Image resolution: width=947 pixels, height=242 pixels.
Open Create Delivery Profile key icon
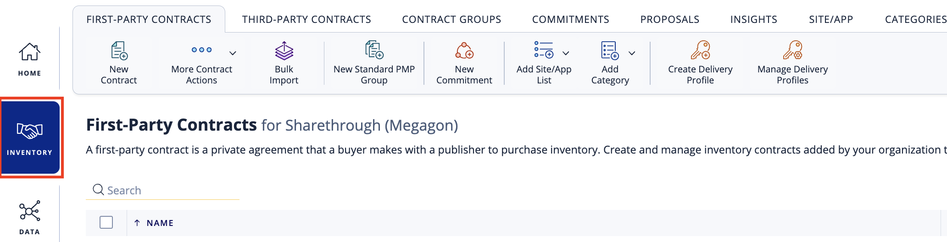point(700,50)
